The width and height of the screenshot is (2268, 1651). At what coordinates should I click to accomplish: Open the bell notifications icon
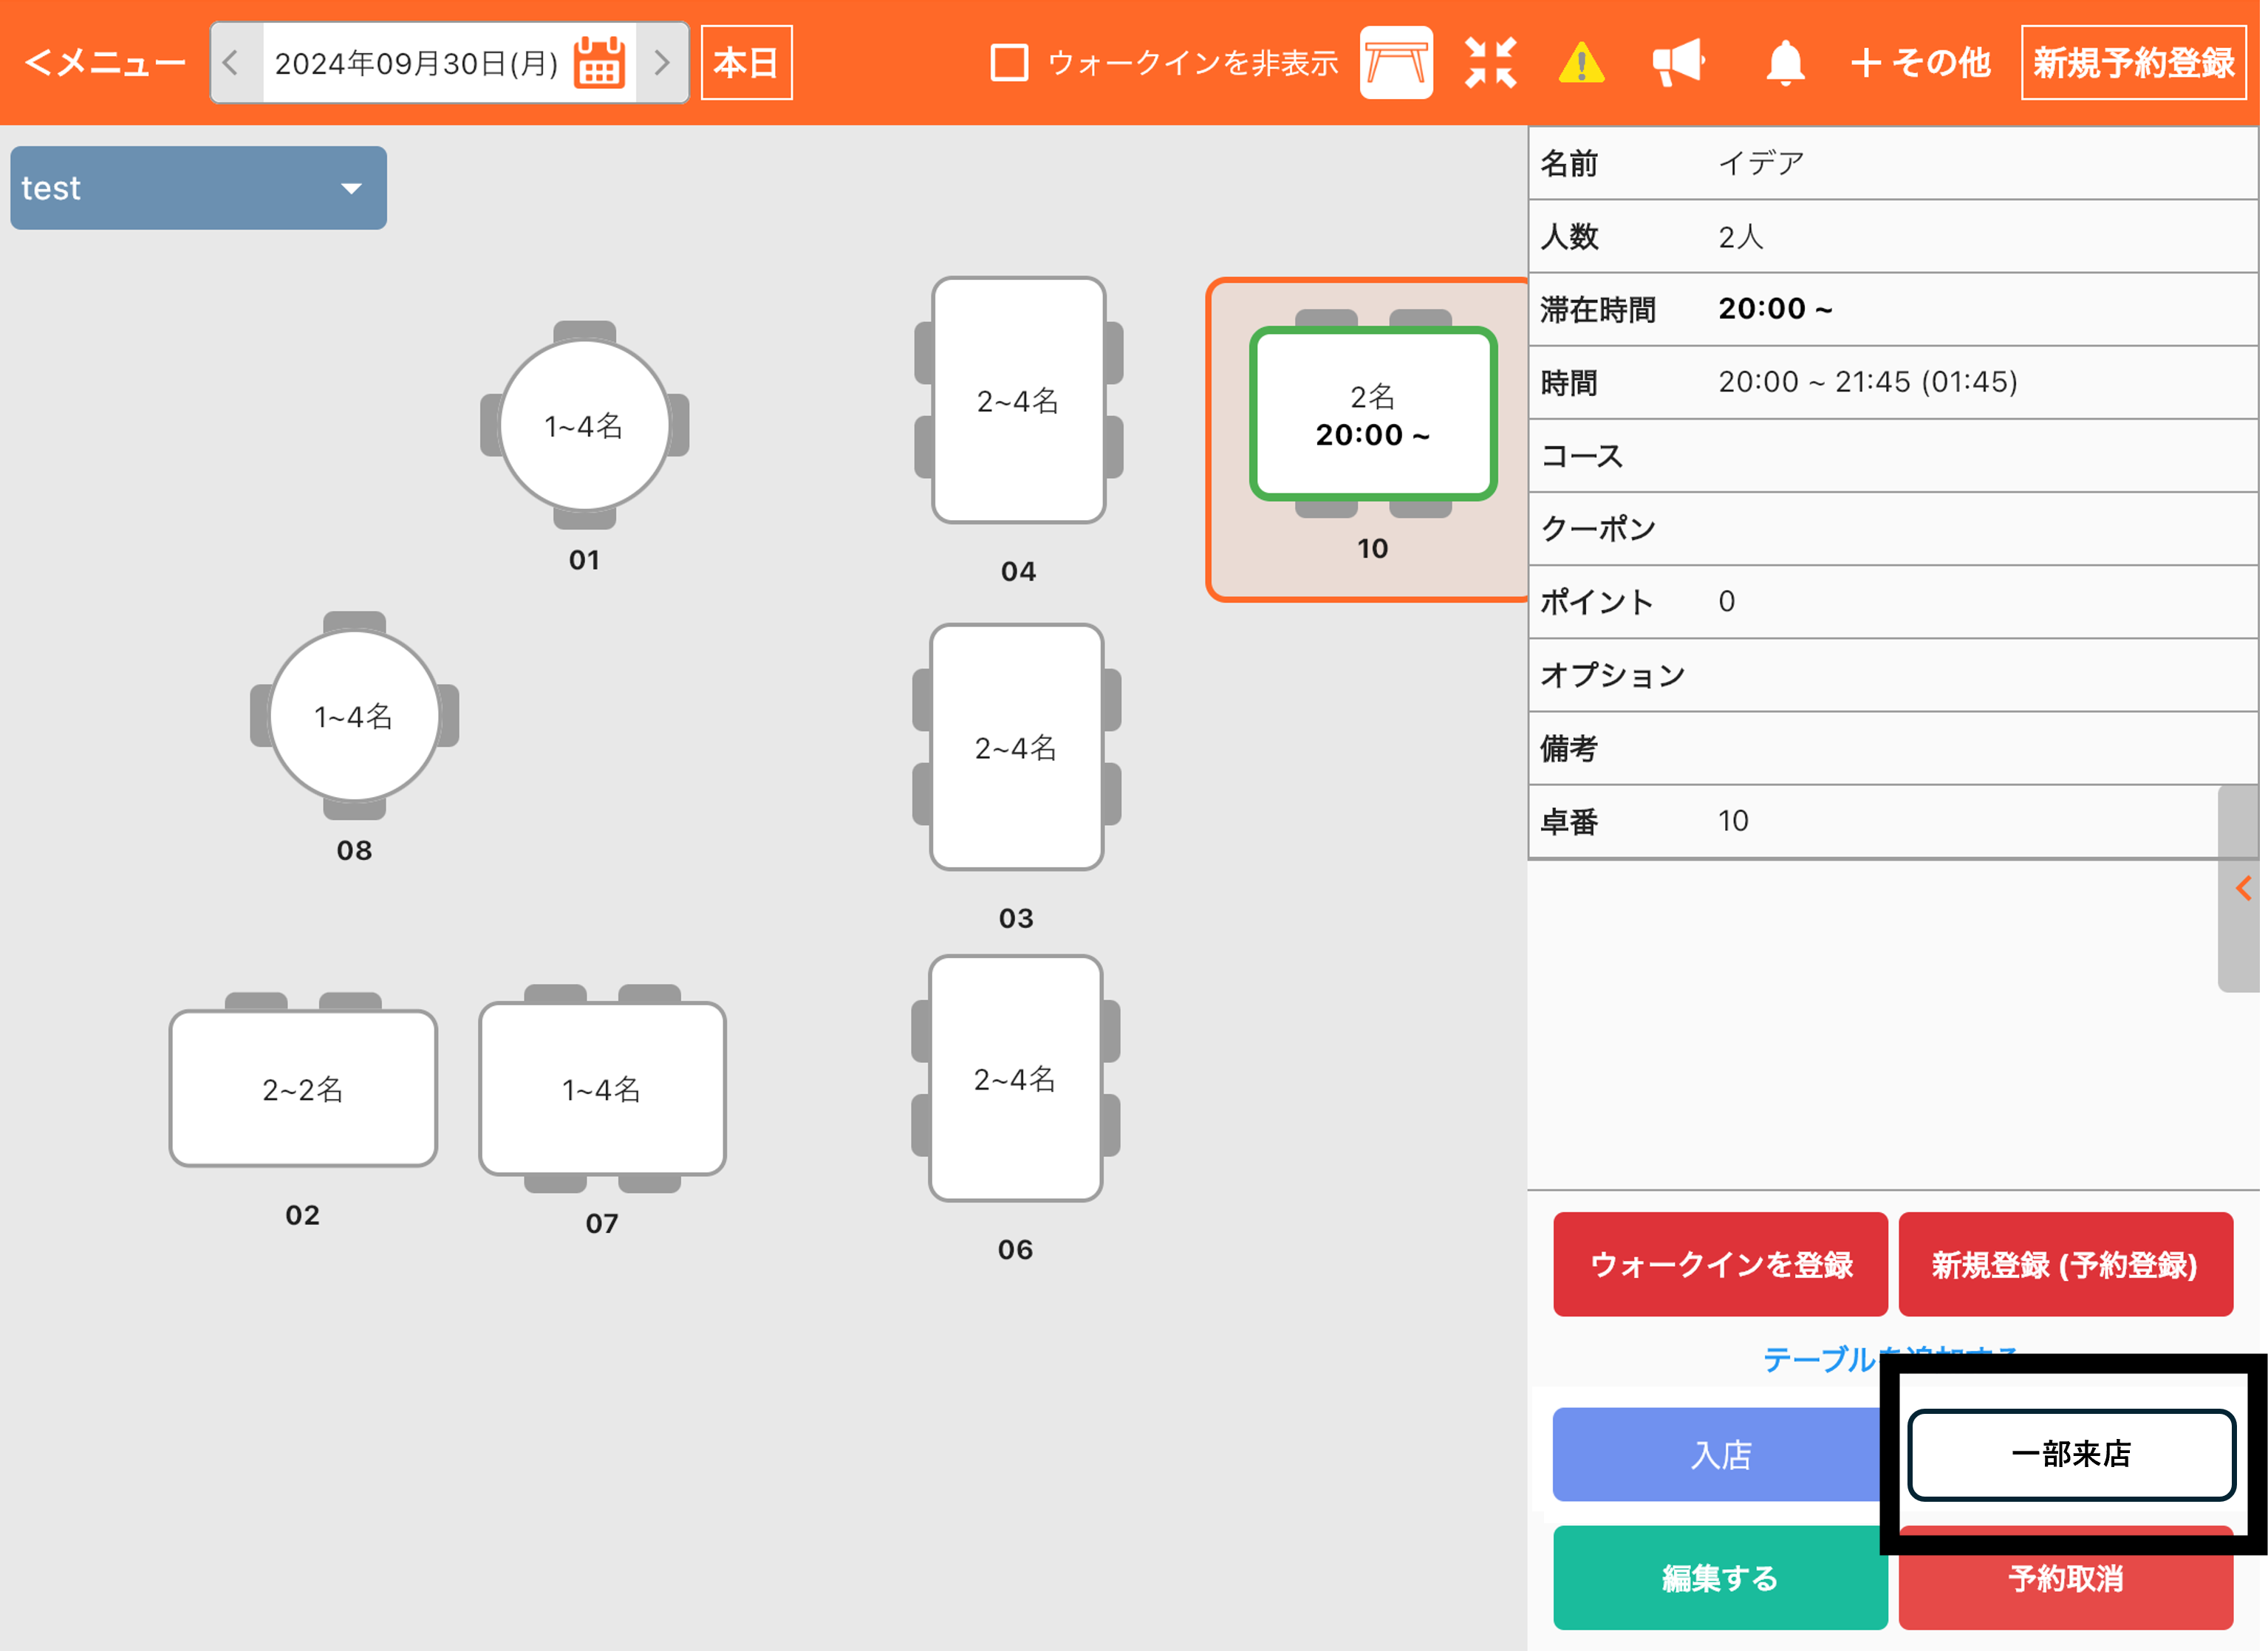[x=1785, y=63]
